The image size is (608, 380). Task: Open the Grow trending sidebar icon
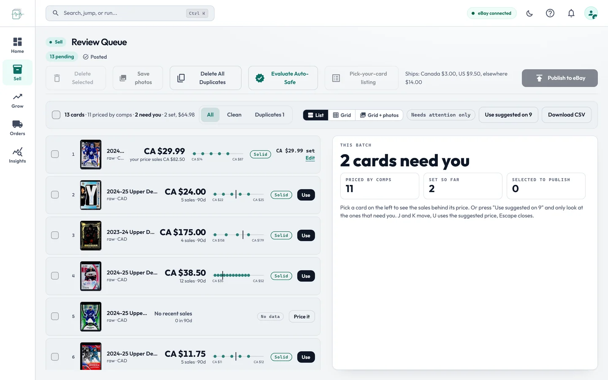[x=17, y=100]
